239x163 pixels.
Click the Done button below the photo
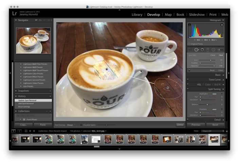[180, 125]
